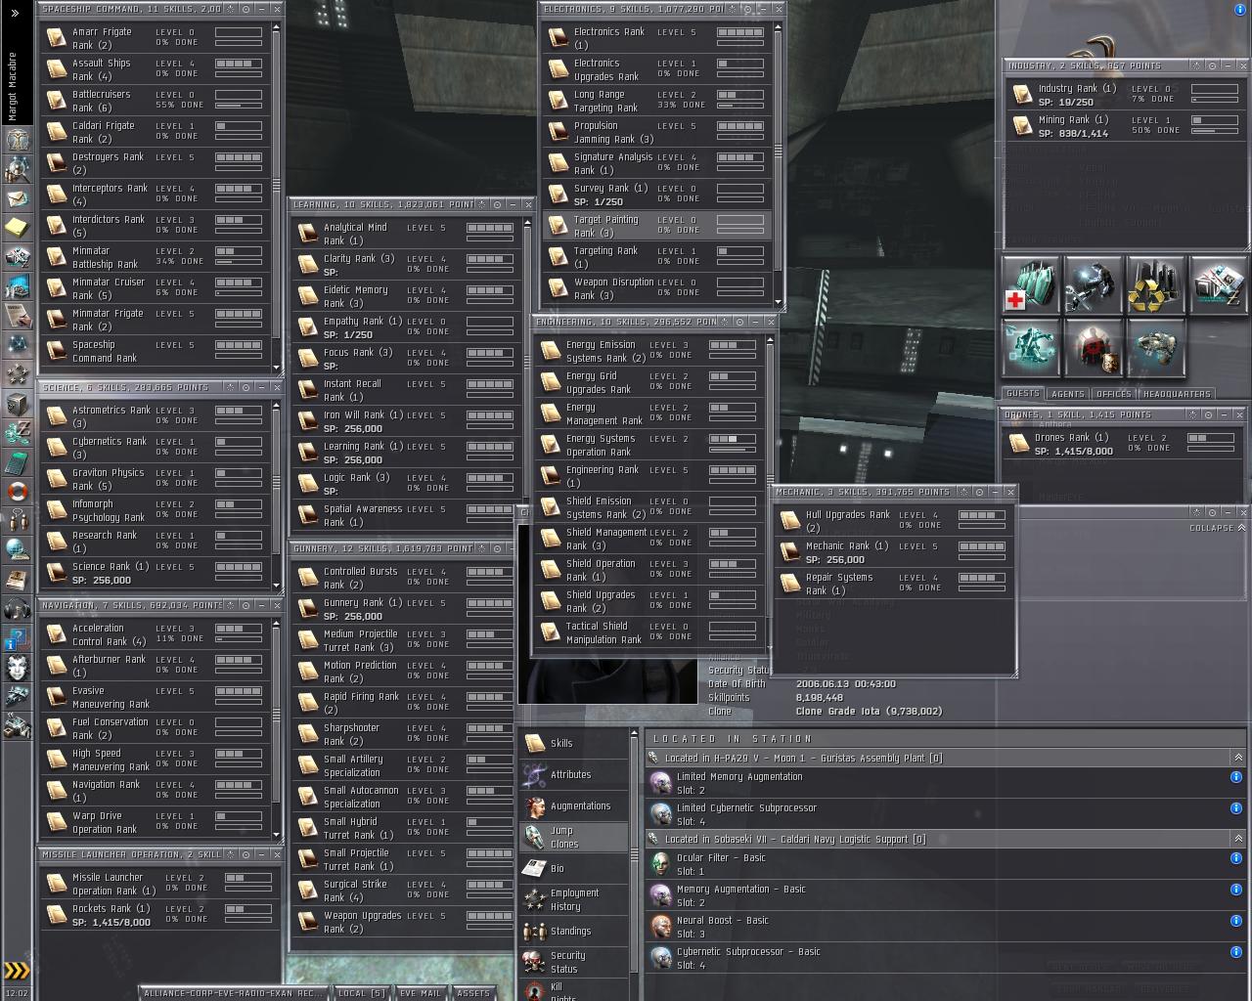Open the medical cloning station service

click(x=1031, y=285)
